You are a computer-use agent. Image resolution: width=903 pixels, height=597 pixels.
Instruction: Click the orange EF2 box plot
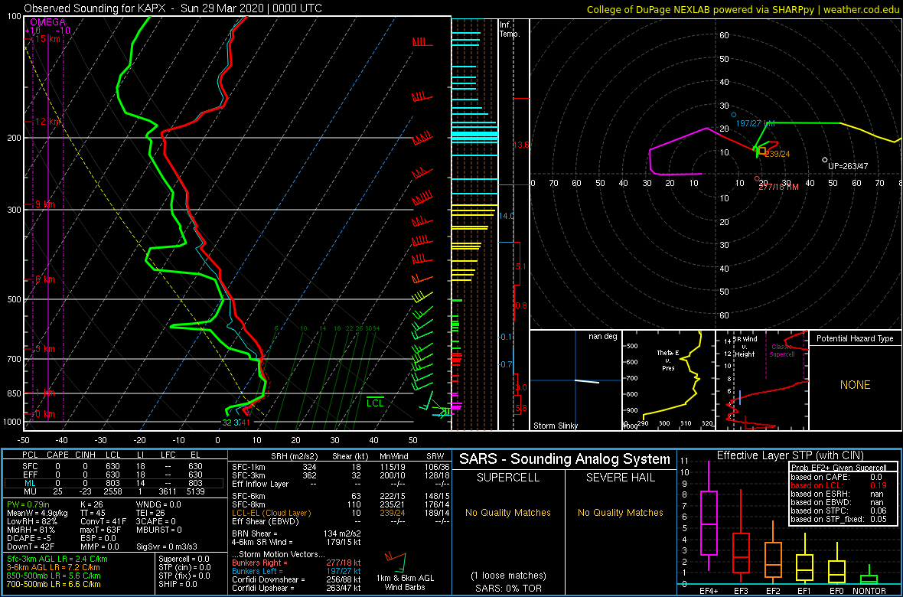point(775,552)
